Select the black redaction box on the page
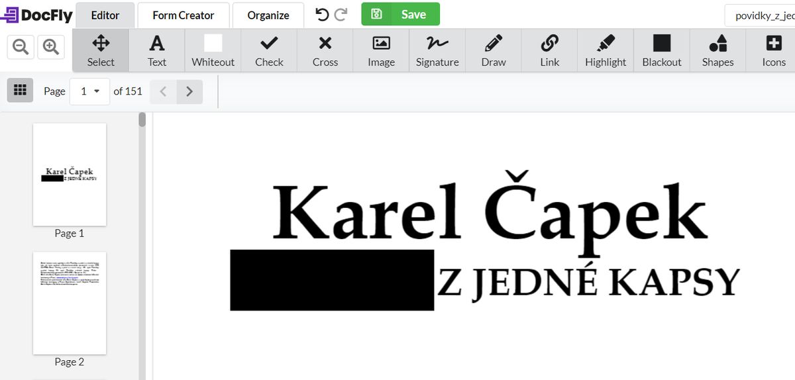Viewport: 795px width, 380px height. [332, 280]
